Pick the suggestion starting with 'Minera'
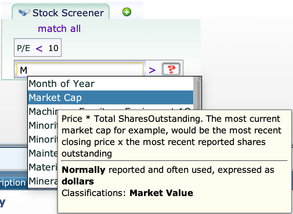Image resolution: width=293 pixels, height=214 pixels. coord(43,181)
